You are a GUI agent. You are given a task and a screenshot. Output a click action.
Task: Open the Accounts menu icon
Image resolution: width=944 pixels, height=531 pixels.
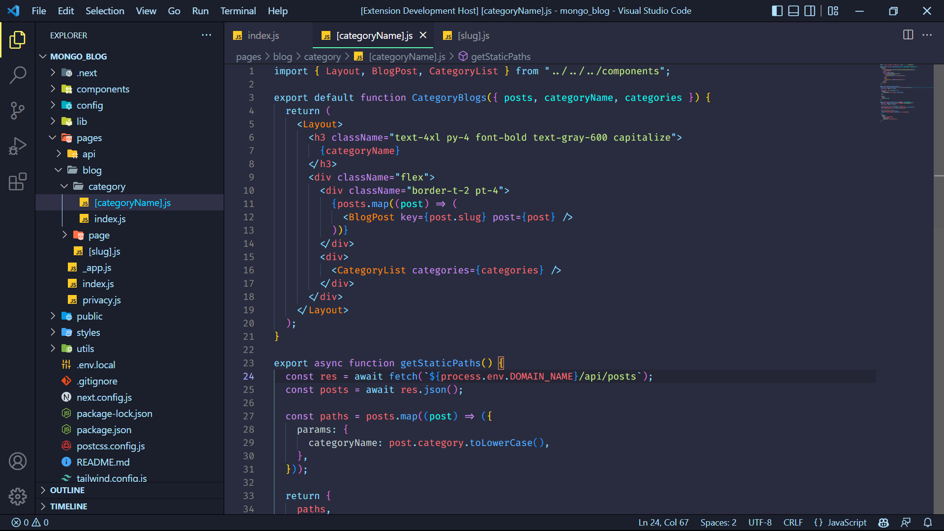coord(18,461)
